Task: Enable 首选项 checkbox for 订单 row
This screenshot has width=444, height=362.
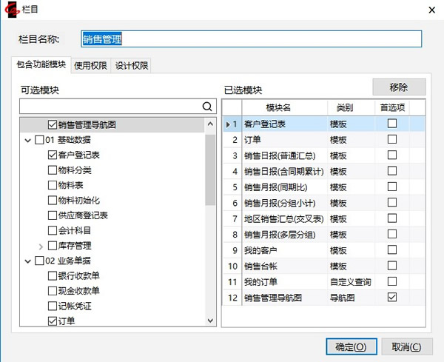Action: point(392,139)
